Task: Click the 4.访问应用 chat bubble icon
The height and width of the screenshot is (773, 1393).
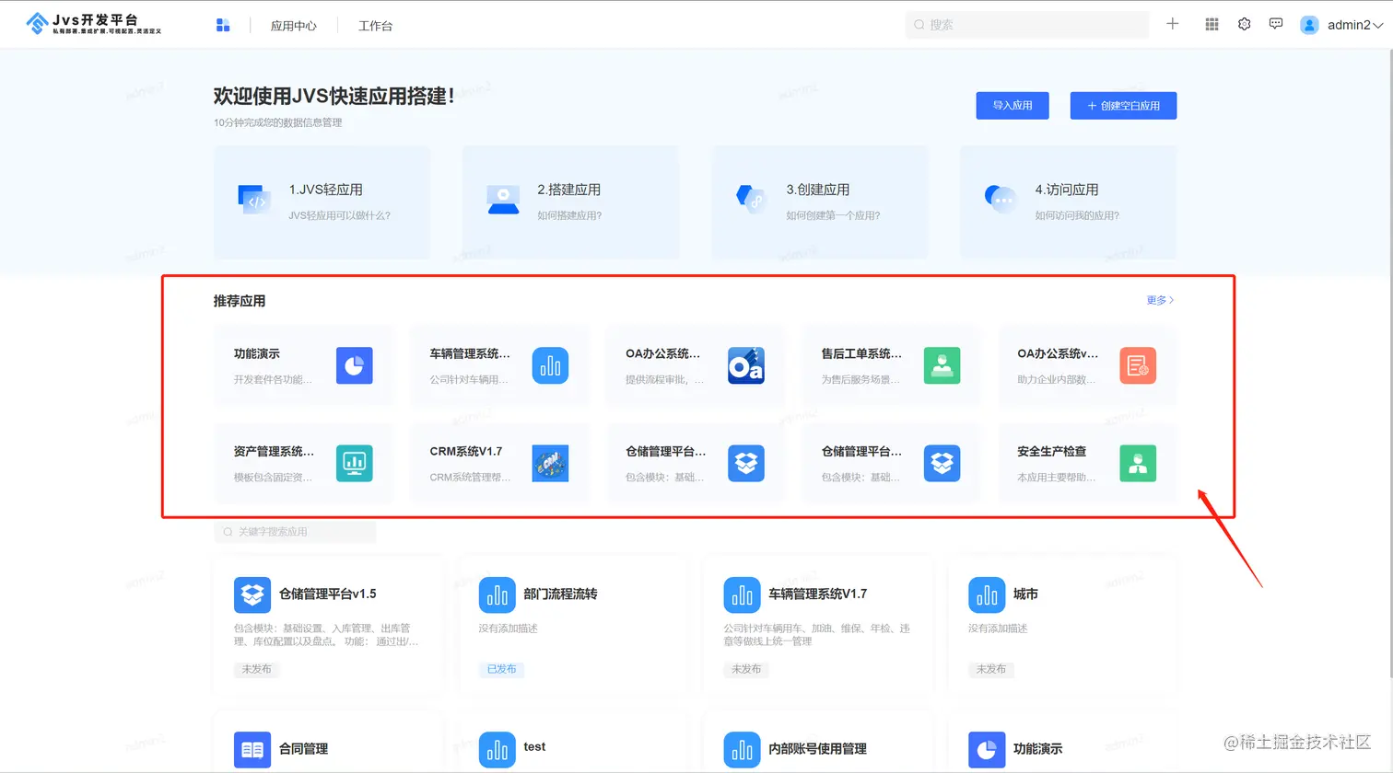Action: [x=1000, y=198]
